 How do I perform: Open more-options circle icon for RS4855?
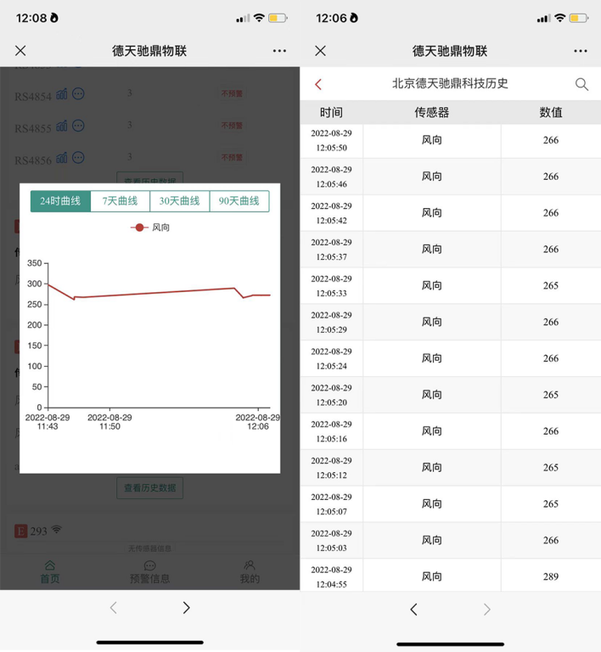click(78, 126)
